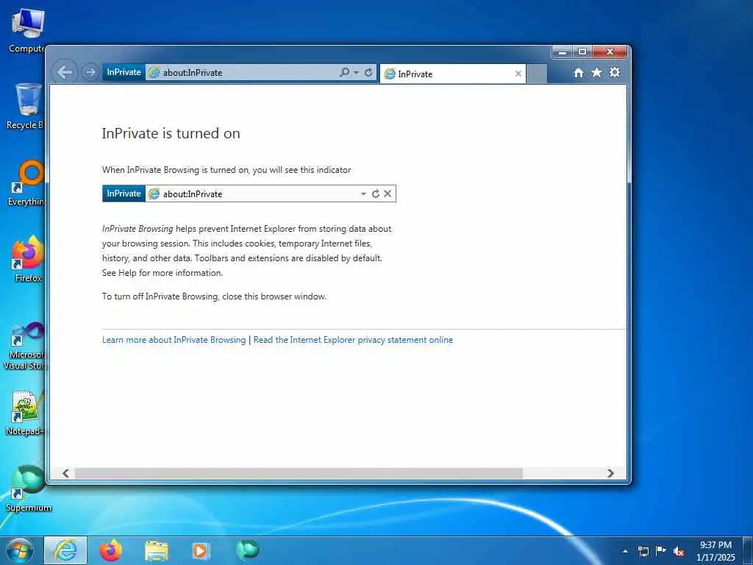The image size is (753, 565).
Task: Select the Firefox desktop shortcut
Action: pos(28,260)
